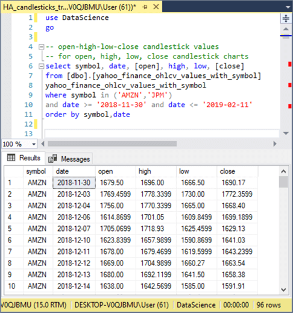293x313 pixels.
Task: Collapse the comment block on line 4
Action: [41, 47]
